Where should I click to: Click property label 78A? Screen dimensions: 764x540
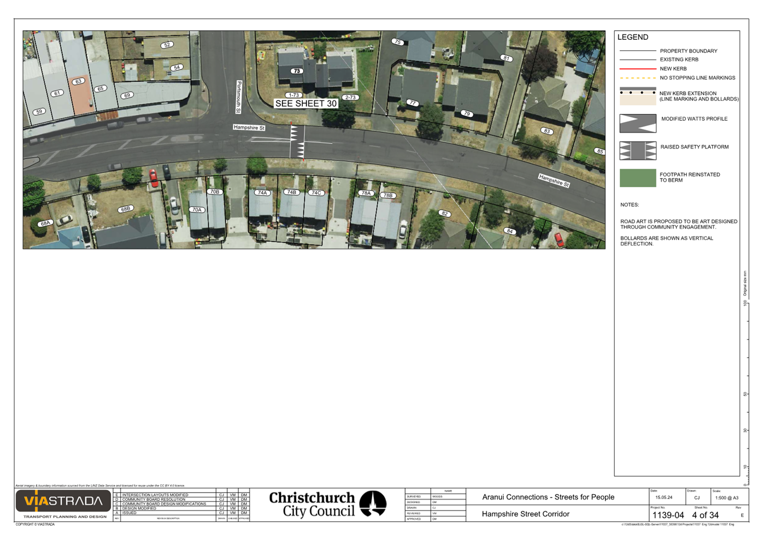point(366,193)
